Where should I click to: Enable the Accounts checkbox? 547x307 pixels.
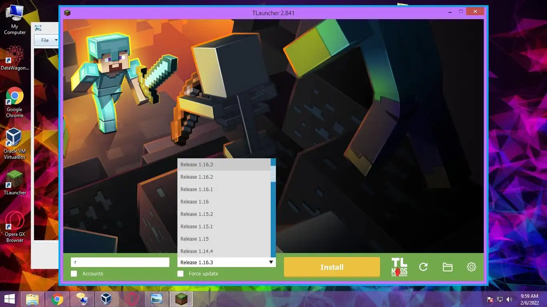[74, 273]
